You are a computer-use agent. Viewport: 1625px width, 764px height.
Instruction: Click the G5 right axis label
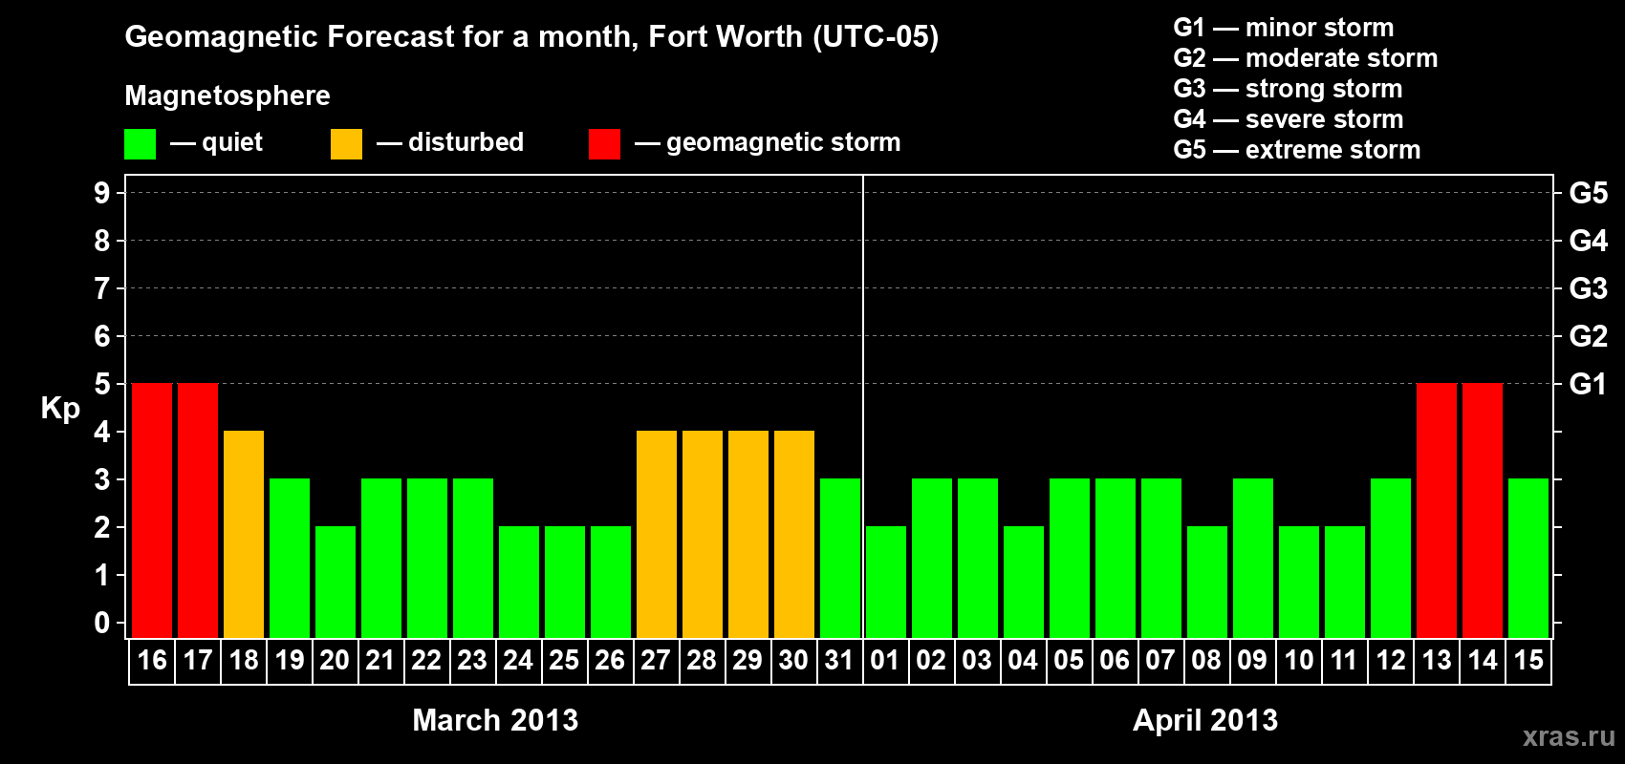(x=1588, y=193)
